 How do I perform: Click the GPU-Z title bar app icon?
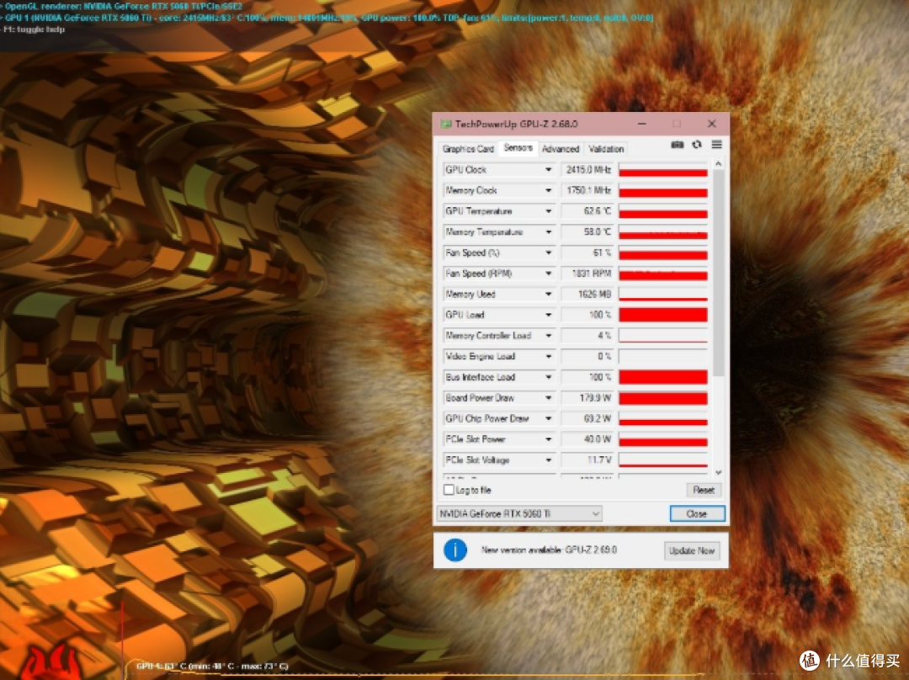[446, 124]
